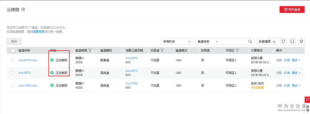Open disk ecs-b070-volu... name link
Viewport: 310px width, 114px height.
(29, 60)
